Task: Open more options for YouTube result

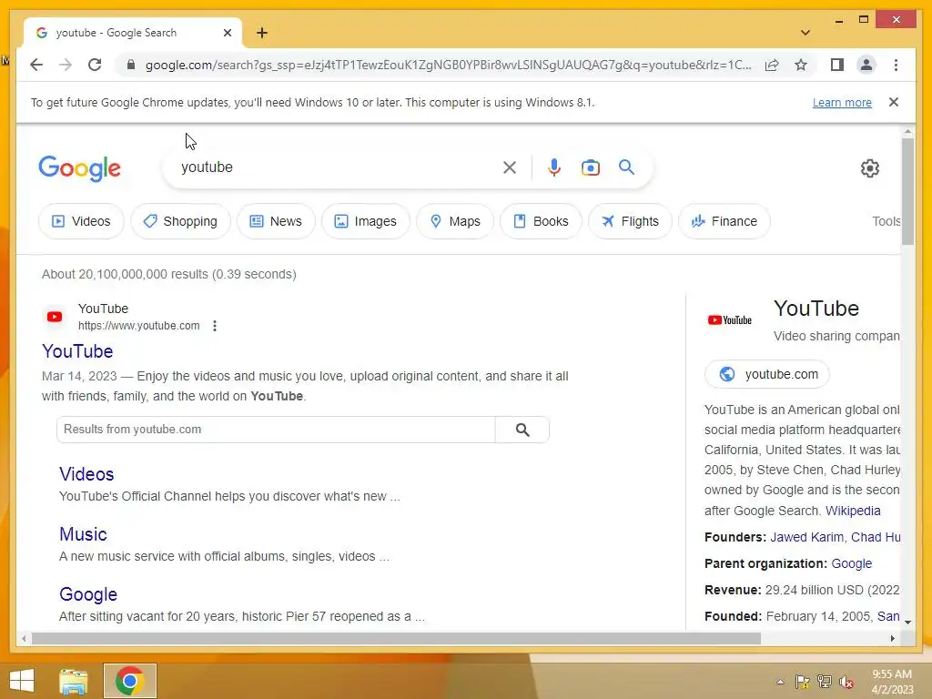Action: point(215,326)
